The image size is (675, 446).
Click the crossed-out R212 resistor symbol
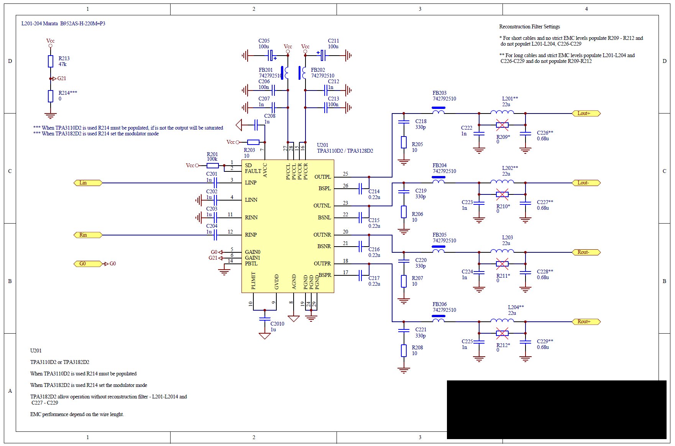tap(502, 334)
